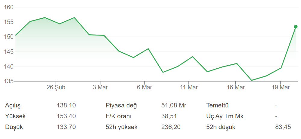Click the 19 Mar date label
301x139 pixels.
click(281, 88)
